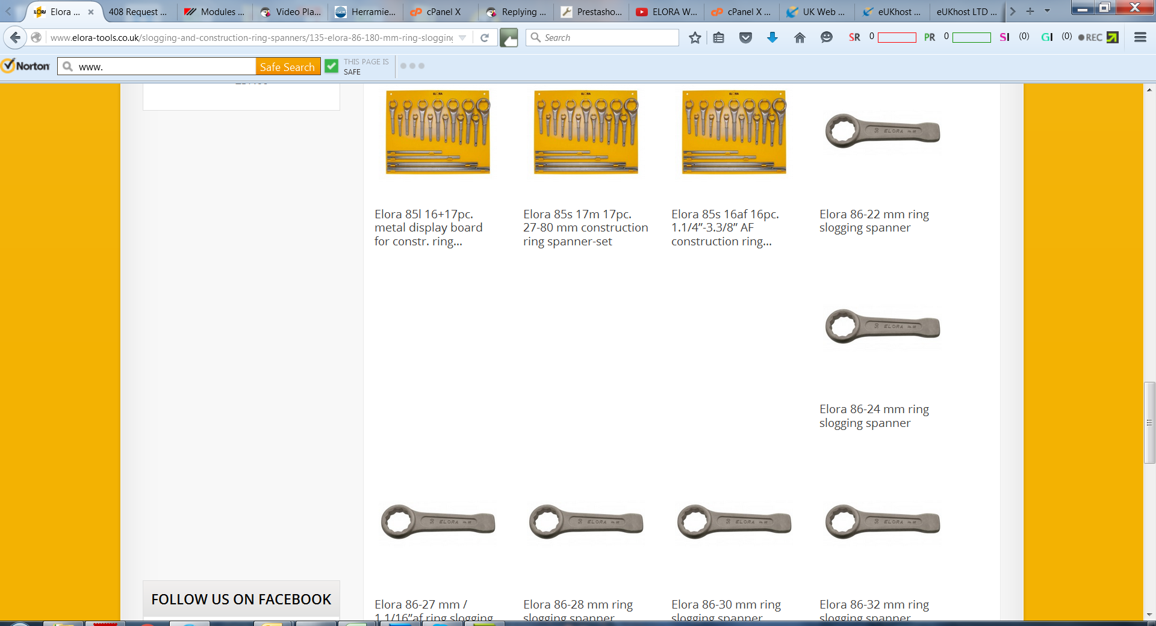Click the Elora 85l display board thumbnail

(x=438, y=132)
